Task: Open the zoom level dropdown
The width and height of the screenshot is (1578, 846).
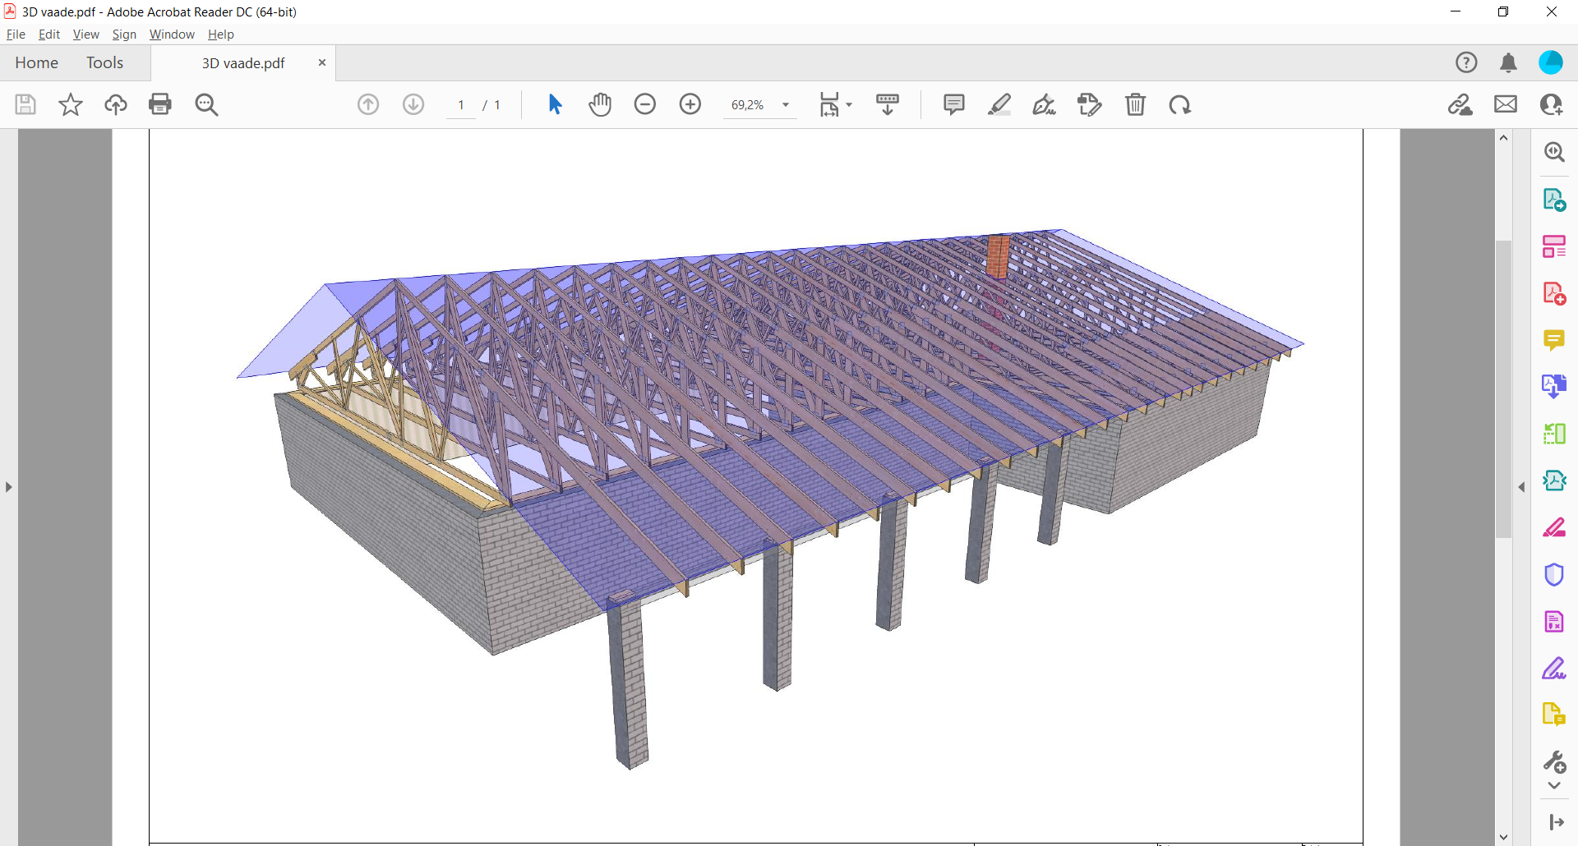Action: tap(786, 105)
